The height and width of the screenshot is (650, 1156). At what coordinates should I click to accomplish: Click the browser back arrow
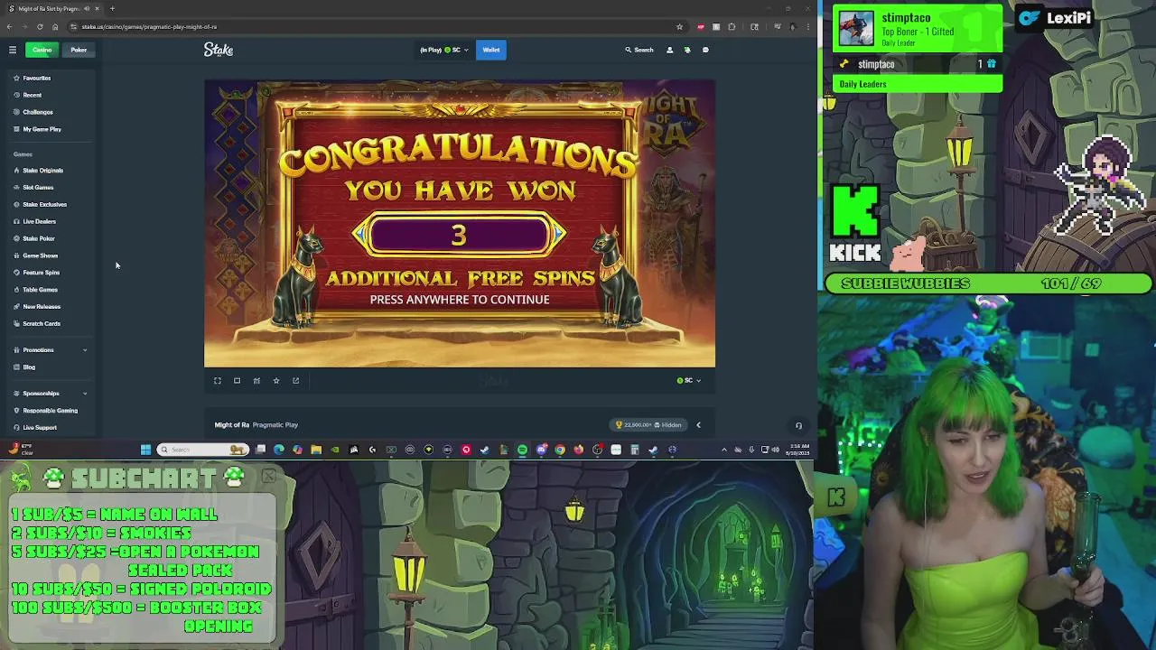(9, 26)
